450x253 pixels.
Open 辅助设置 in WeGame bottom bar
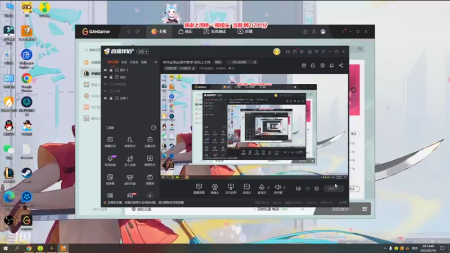point(141,209)
